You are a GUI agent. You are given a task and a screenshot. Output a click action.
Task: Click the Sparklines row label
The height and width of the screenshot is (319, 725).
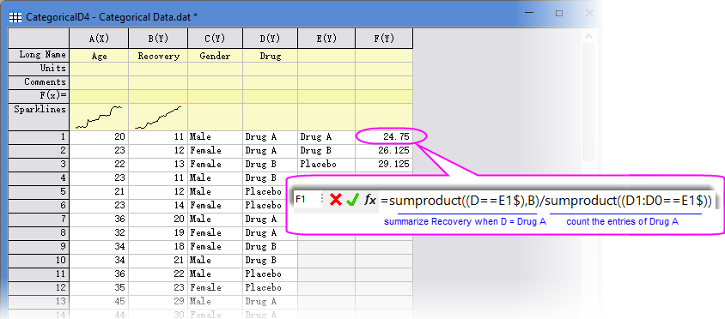[x=39, y=117]
